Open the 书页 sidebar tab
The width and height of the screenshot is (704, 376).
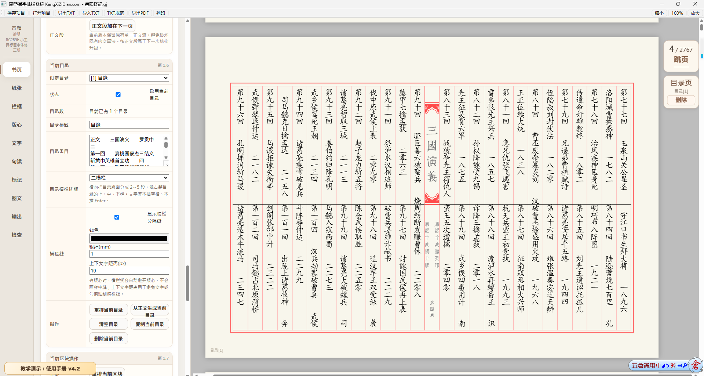tap(17, 70)
